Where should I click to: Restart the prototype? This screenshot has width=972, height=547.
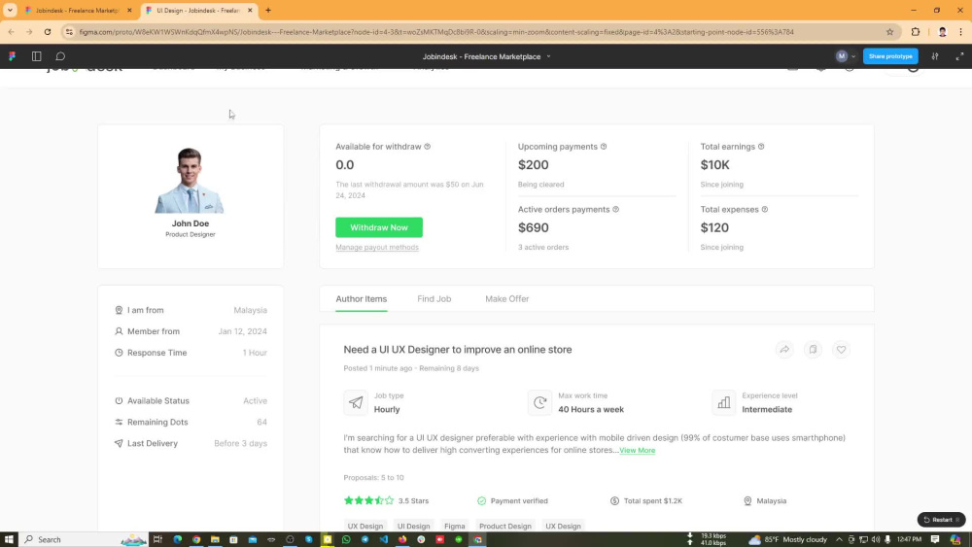[941, 520]
